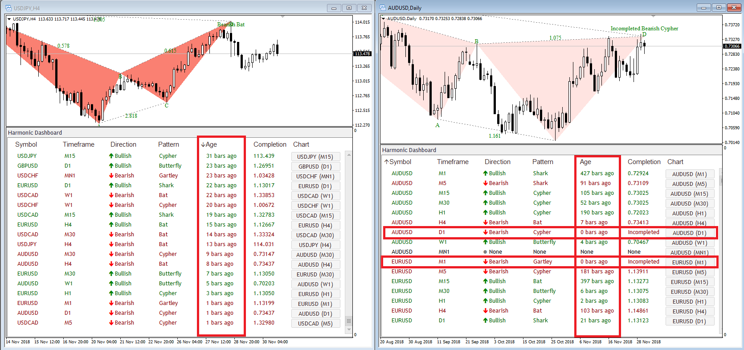744x350 pixels.
Task: Expand the AUDUSD,Daily chart corner dropdown triangle
Action: tap(383, 19)
